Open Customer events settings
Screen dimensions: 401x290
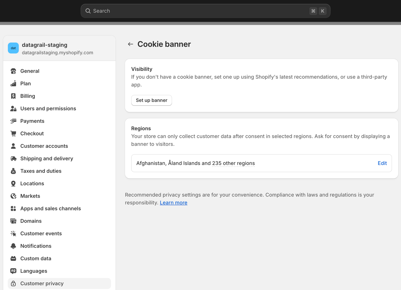click(59, 233)
